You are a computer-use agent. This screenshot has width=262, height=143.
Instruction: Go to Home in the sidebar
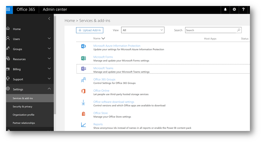pos(17,29)
